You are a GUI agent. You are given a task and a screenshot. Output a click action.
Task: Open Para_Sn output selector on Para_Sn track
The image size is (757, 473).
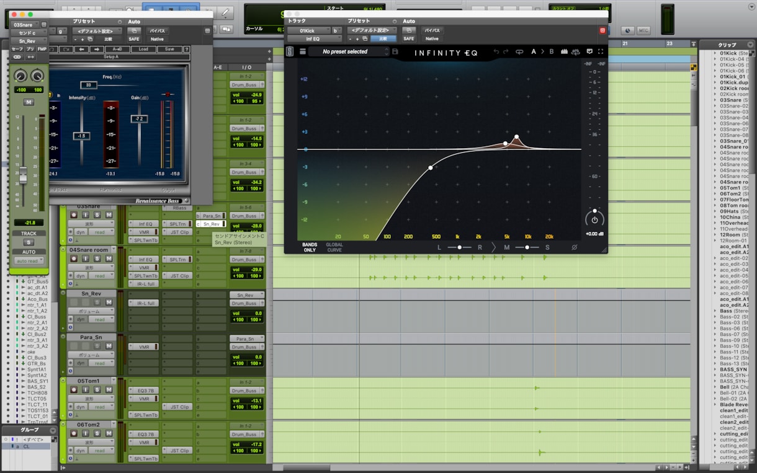tap(246, 339)
